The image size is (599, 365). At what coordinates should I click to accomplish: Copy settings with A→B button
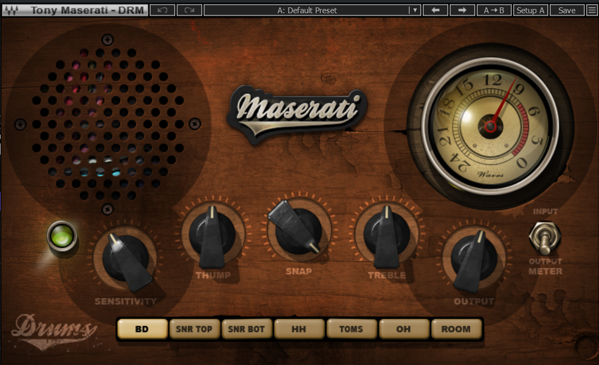click(494, 10)
